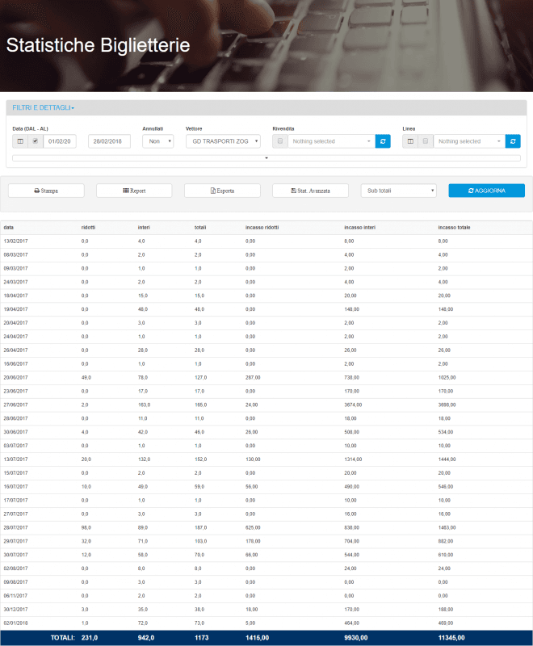The width and height of the screenshot is (533, 646).
Task: Select the date cell 02/08/2017
Action: [15, 568]
